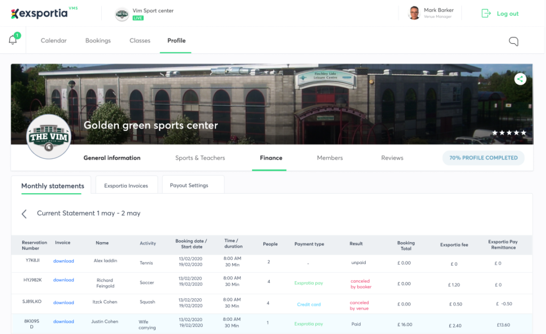Screen dimensions: 546x334
Task: Click the £13.60 remittance value
Action: click(x=503, y=324)
